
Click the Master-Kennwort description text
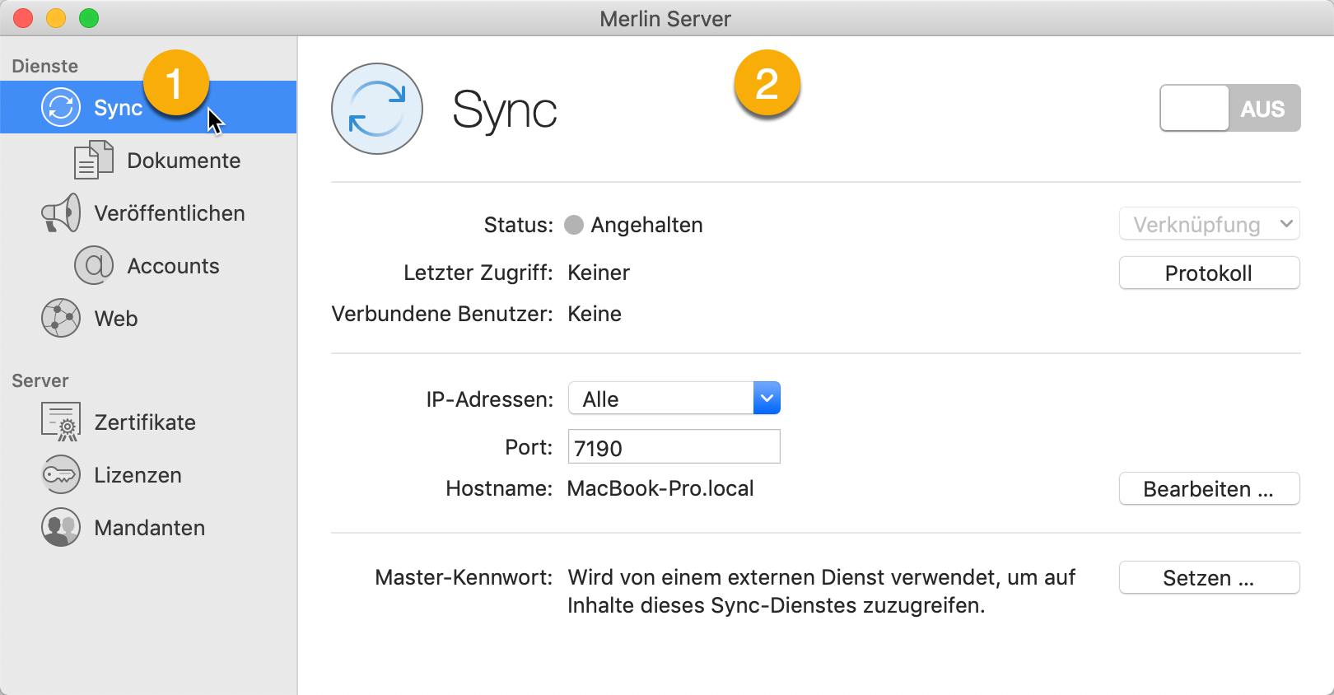point(821,591)
